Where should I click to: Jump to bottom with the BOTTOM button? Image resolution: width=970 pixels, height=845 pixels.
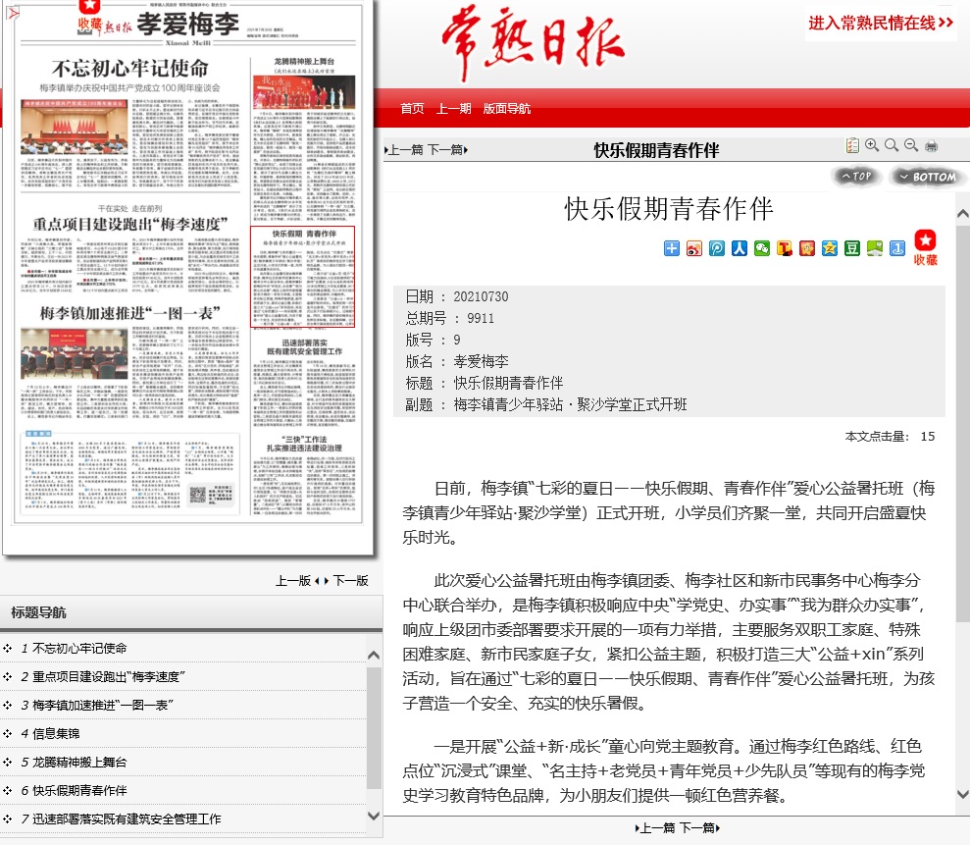927,177
